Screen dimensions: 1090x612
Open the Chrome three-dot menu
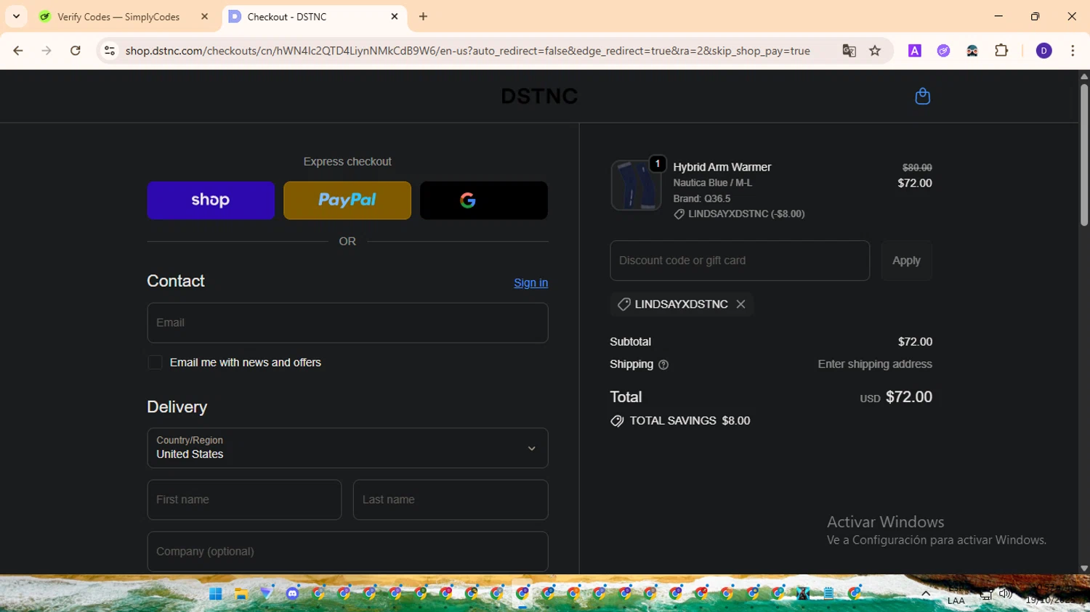(x=1073, y=51)
